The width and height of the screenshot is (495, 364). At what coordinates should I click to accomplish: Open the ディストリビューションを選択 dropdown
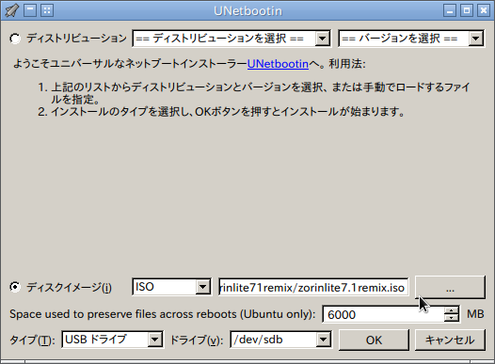click(x=232, y=39)
